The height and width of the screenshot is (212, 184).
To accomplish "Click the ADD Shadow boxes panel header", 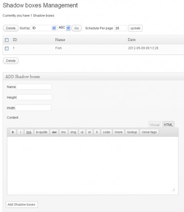I will point(93,77).
